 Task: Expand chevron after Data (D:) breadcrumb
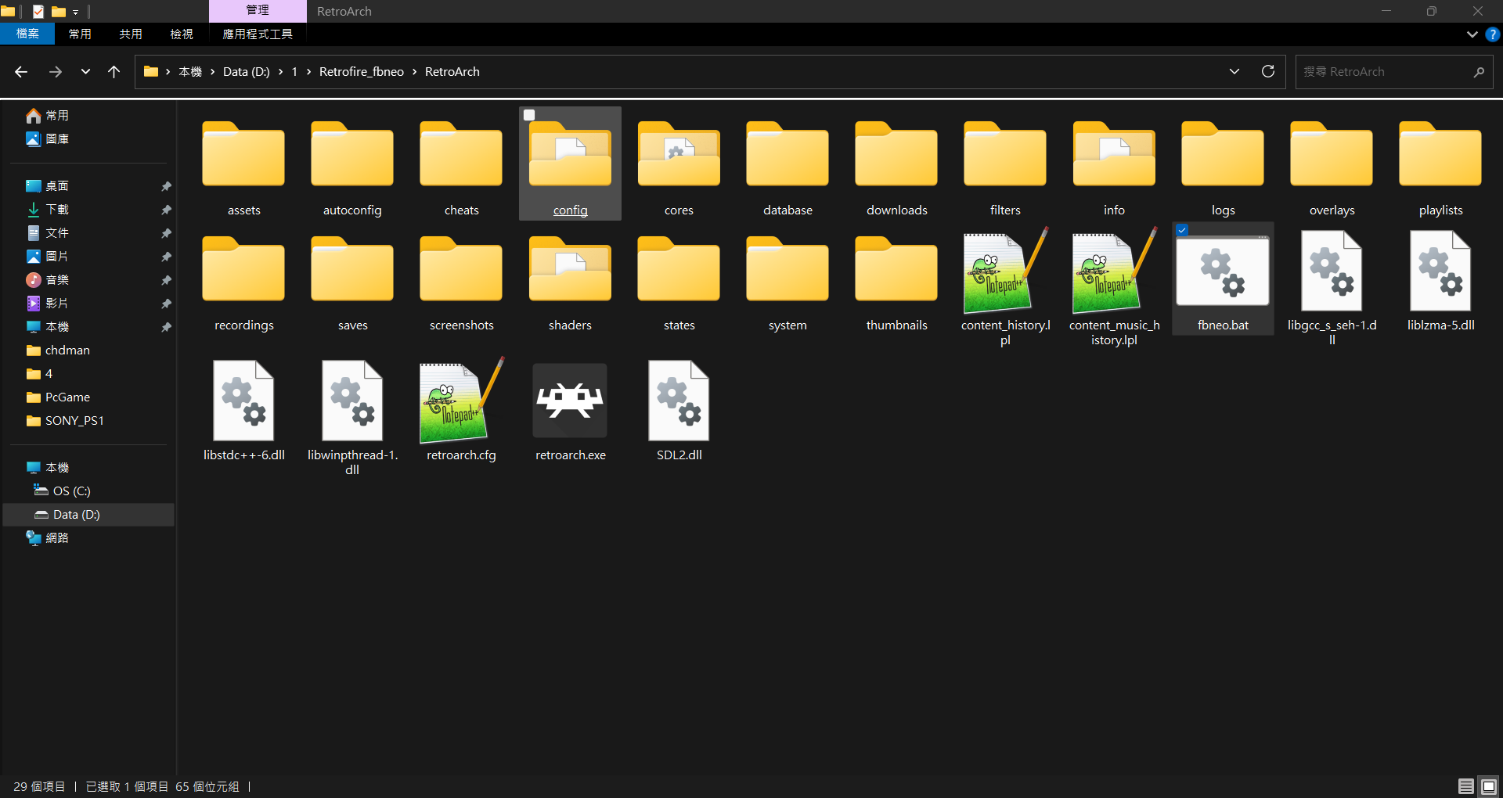(x=280, y=72)
